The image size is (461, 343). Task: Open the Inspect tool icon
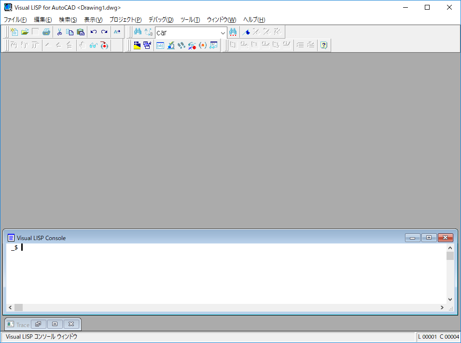coord(170,45)
